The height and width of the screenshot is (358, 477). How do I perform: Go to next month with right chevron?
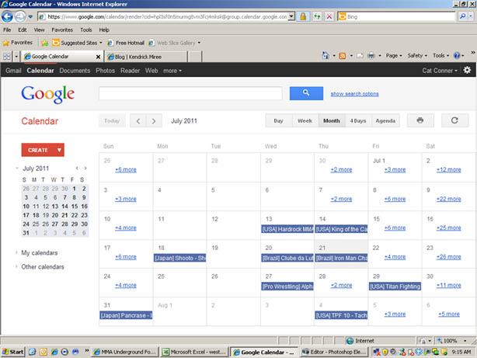click(x=154, y=121)
